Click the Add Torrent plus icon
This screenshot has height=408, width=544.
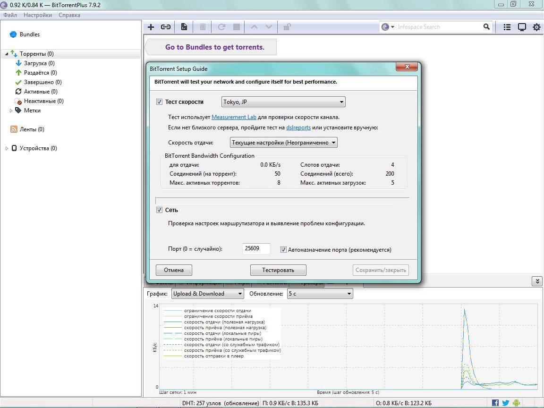[x=151, y=27]
